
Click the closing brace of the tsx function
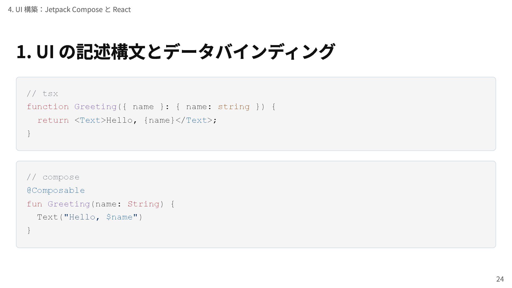(x=29, y=133)
